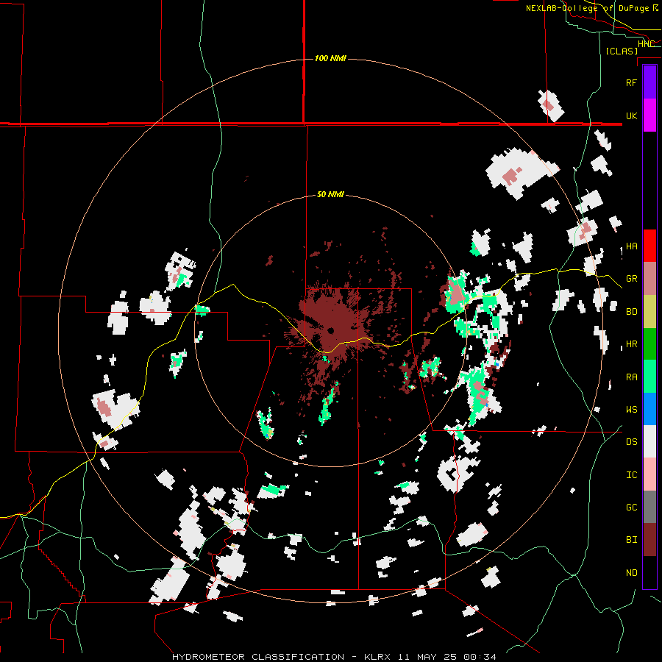Select the gray GC ground clutter swatch

tap(649, 507)
